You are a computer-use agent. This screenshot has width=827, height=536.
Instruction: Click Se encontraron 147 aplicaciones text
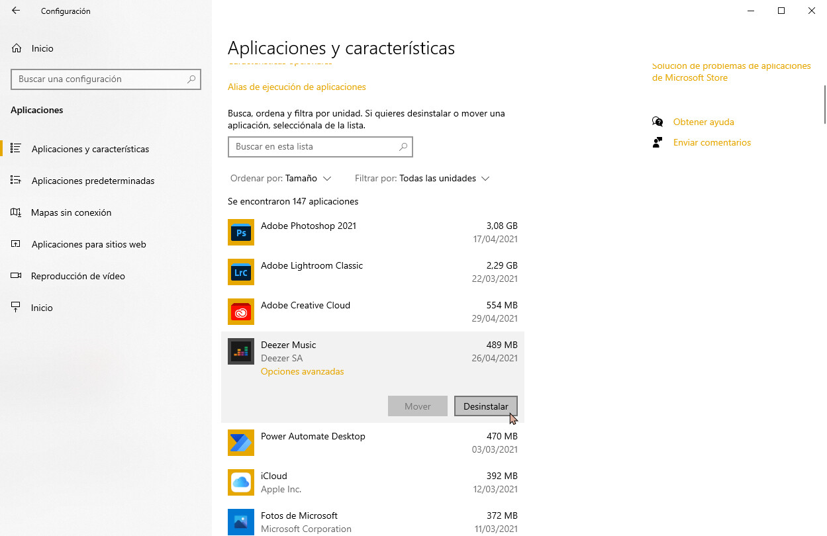click(x=293, y=201)
